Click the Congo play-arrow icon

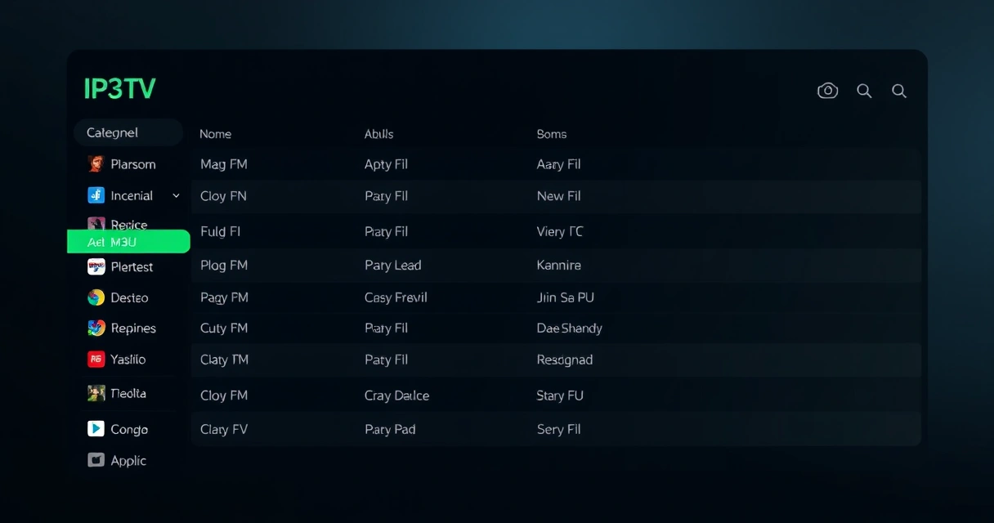96,428
